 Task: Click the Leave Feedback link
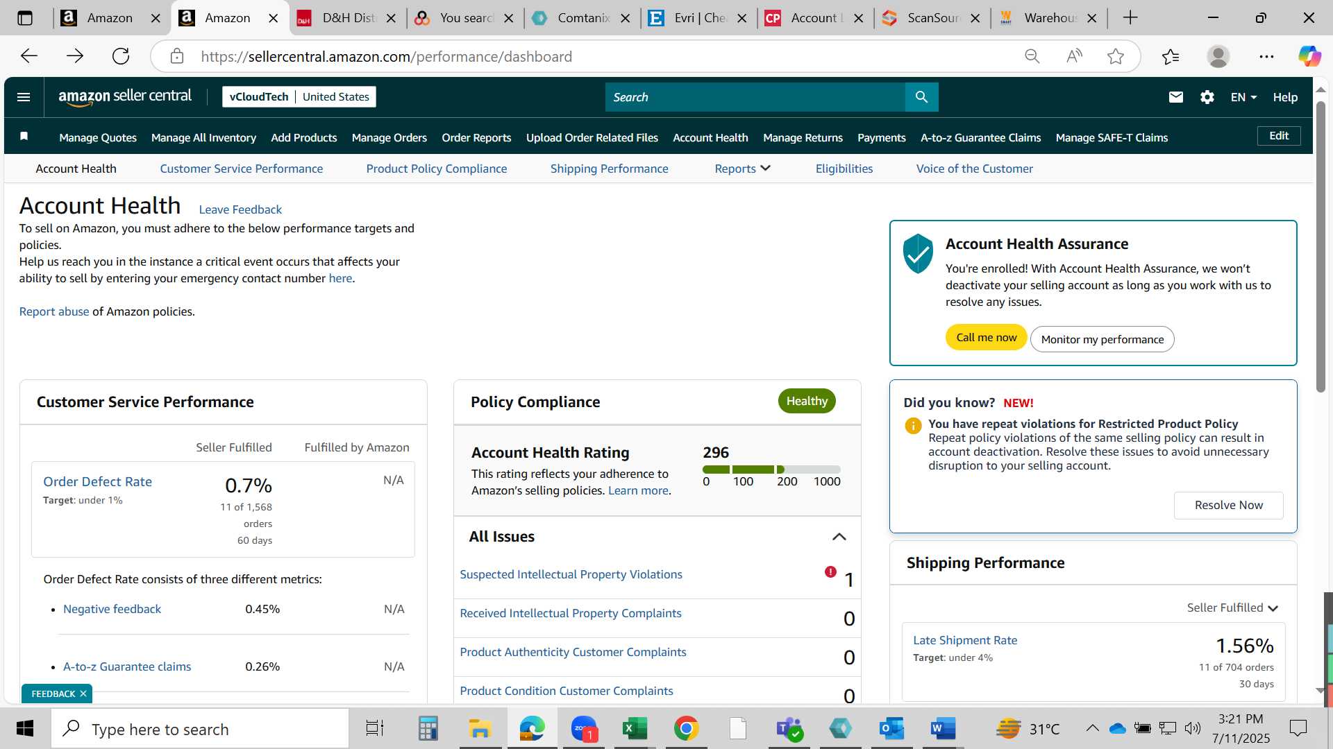(x=240, y=209)
